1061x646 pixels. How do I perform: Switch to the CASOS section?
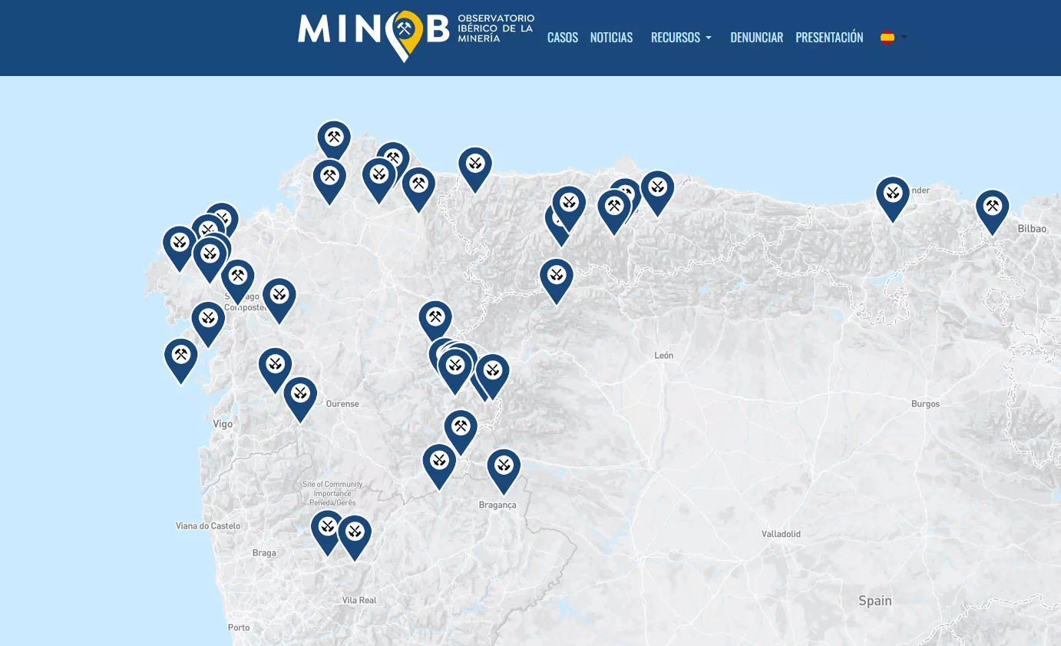pos(563,37)
